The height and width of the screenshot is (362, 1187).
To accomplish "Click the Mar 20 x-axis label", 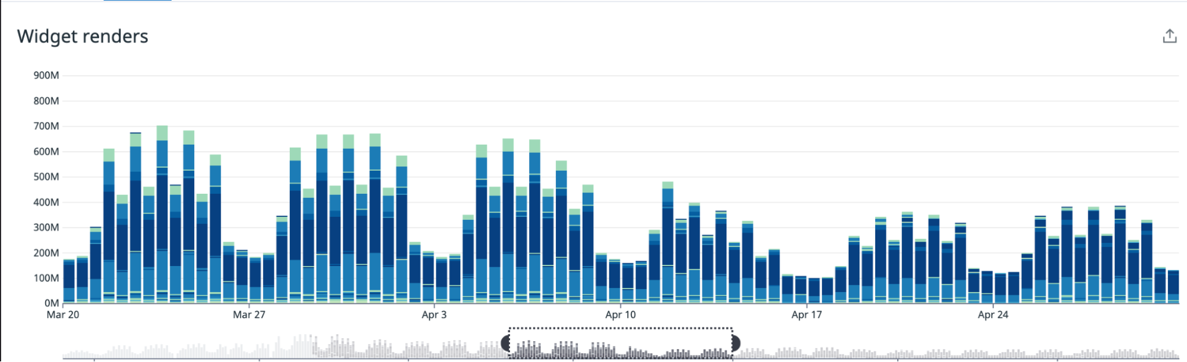I will (x=63, y=315).
